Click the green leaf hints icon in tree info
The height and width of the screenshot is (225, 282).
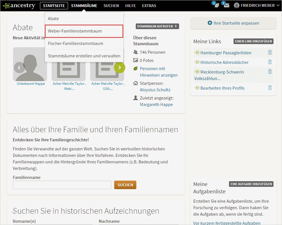[x=135, y=68]
